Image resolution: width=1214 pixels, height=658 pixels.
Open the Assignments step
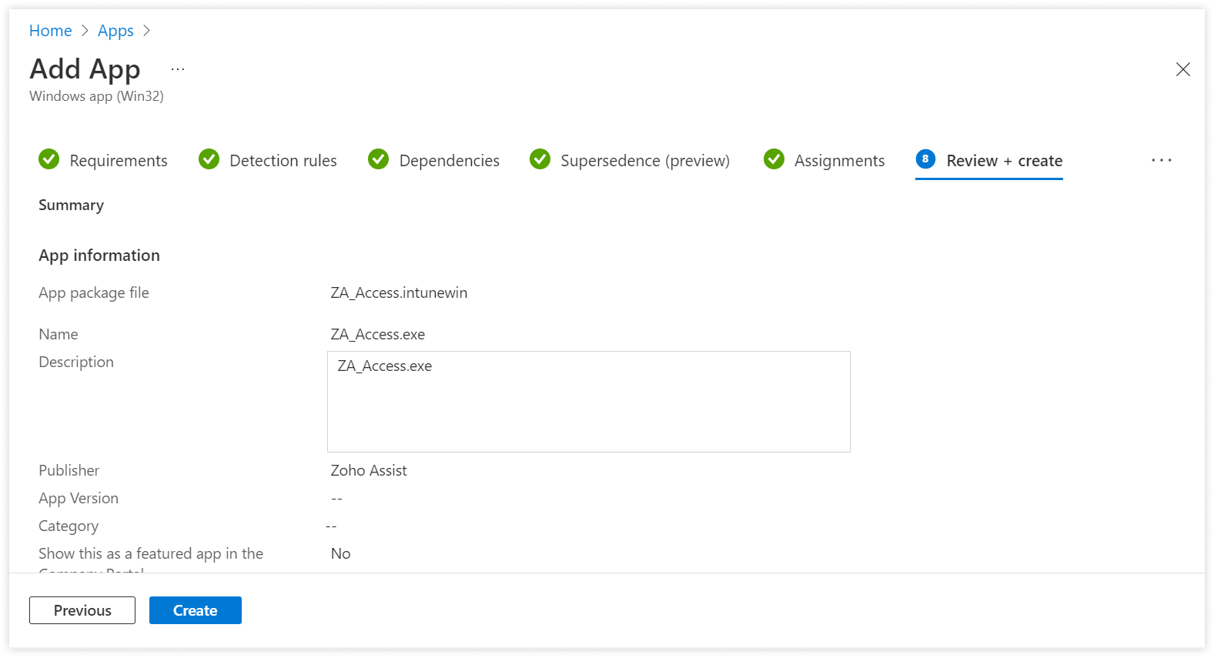point(839,160)
